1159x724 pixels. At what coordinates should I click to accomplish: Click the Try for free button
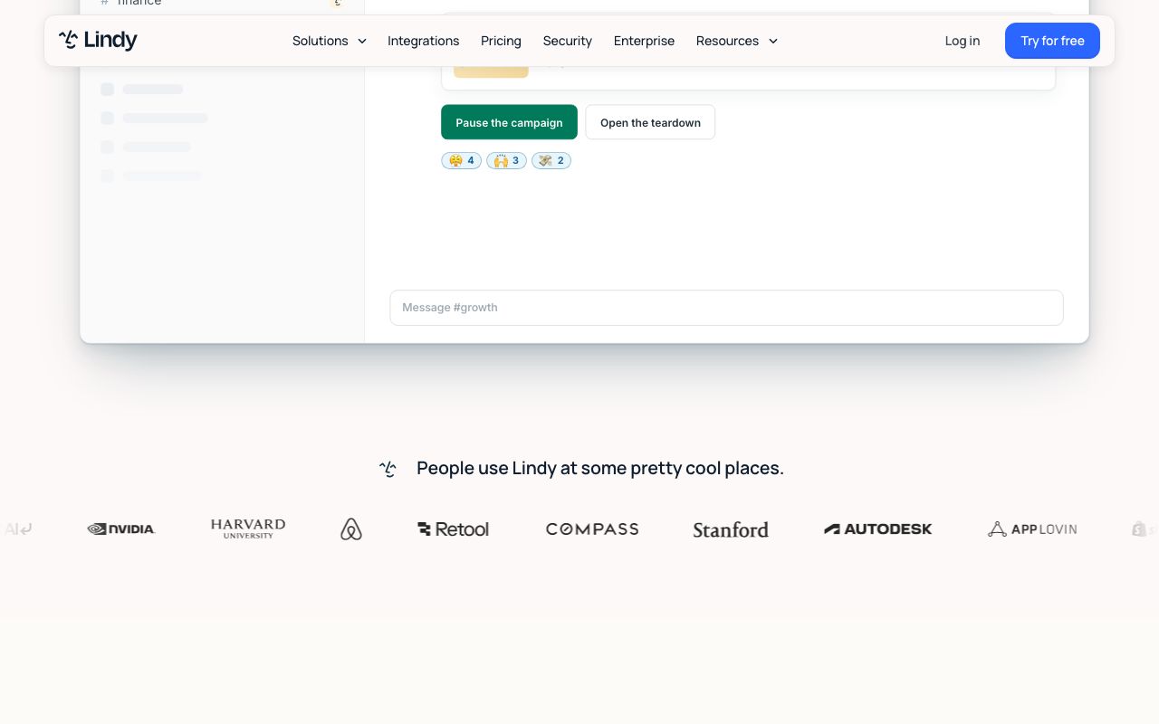tap(1052, 41)
